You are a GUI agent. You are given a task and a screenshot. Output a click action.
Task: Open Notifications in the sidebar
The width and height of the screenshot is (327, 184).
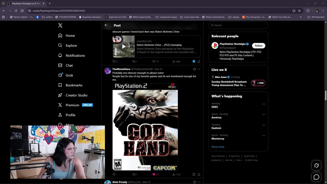tap(71, 55)
